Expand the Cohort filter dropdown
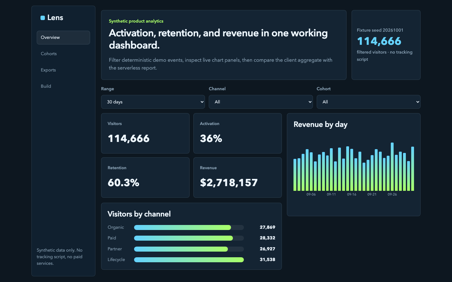The width and height of the screenshot is (452, 282). click(x=369, y=102)
